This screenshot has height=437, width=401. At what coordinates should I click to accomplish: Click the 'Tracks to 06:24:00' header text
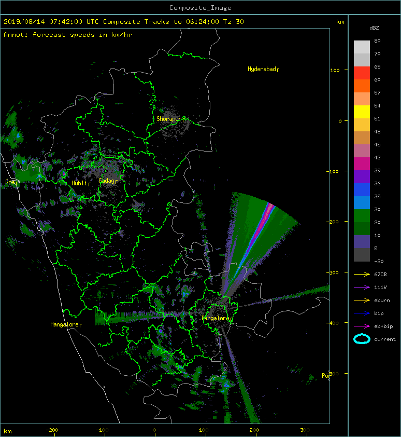(182, 22)
